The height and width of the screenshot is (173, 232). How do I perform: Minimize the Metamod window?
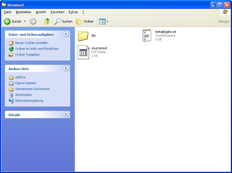tap(214, 5)
